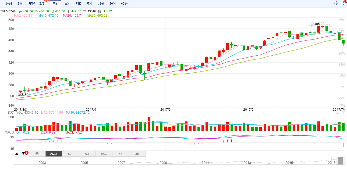Switch to the 周K weekly tab
347x169 pixels.
click(67, 3)
